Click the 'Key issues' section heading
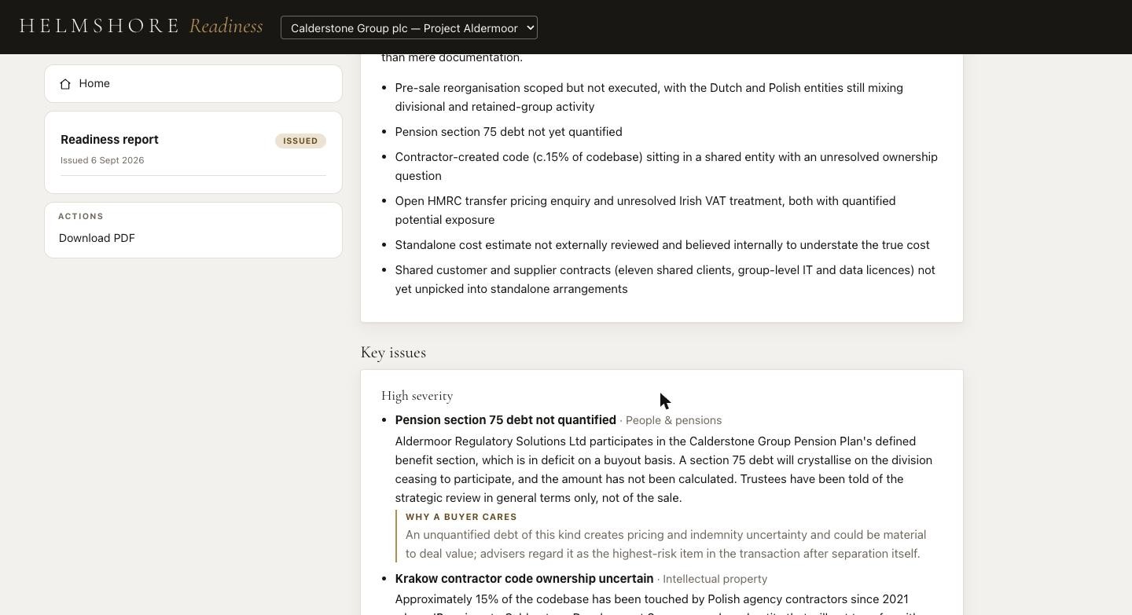Image resolution: width=1132 pixels, height=615 pixels. coord(393,353)
